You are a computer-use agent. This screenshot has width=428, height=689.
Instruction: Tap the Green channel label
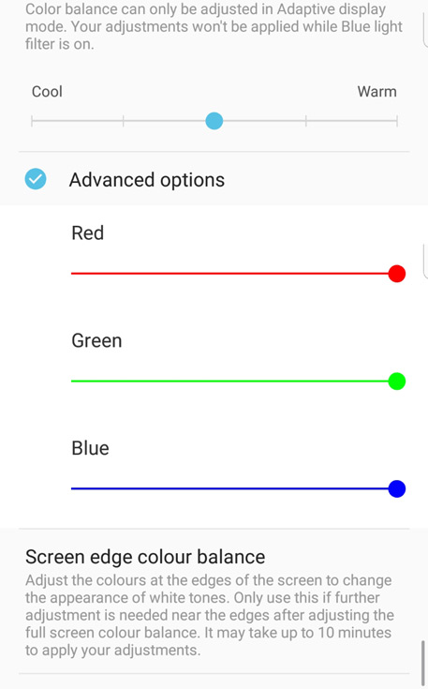[96, 340]
